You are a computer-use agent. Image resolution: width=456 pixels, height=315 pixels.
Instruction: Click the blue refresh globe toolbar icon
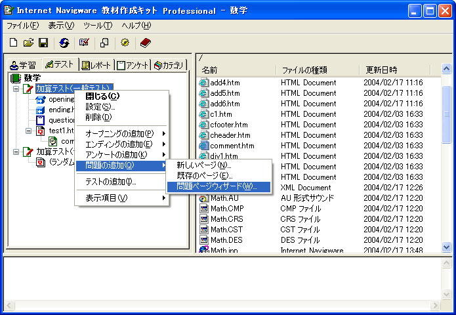[x=64, y=43]
